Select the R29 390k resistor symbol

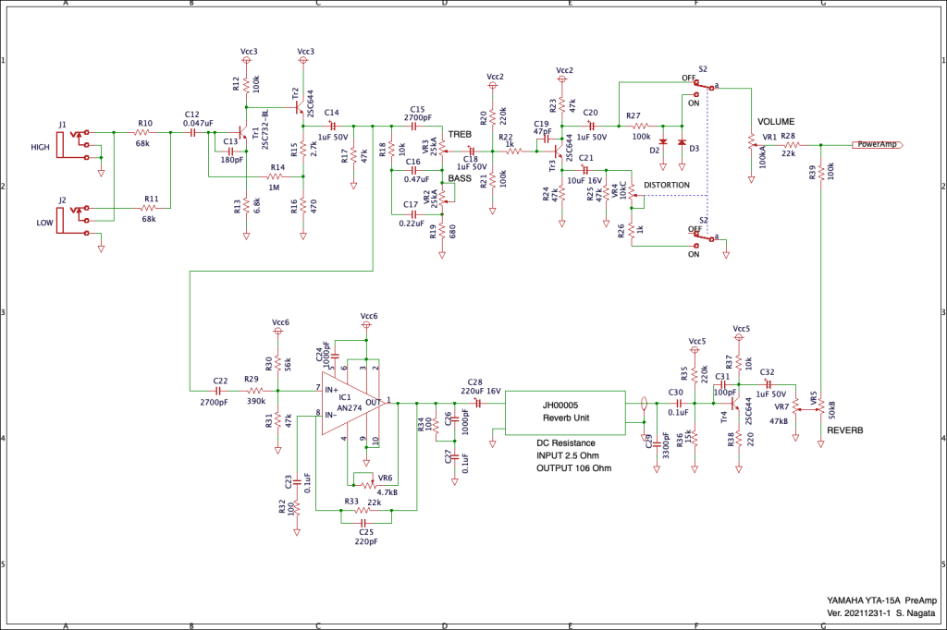[x=251, y=391]
